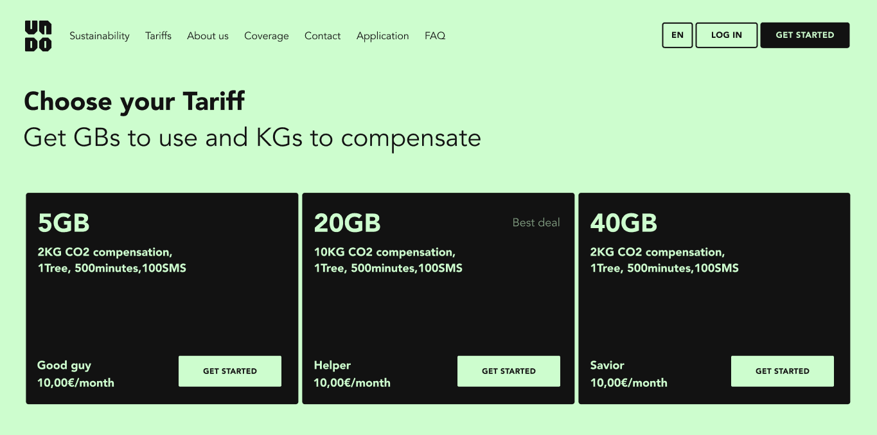This screenshot has height=435, width=877.
Task: Open the Contact page link
Action: point(323,36)
